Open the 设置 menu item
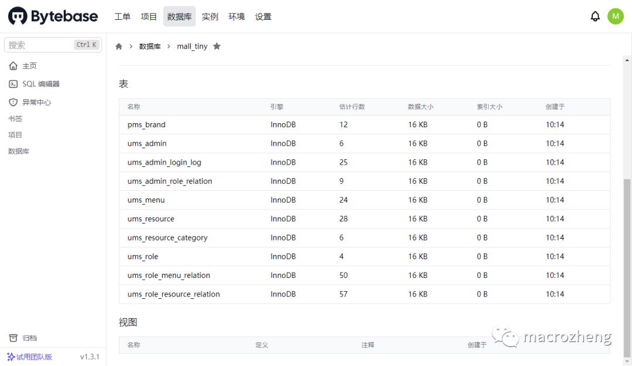 263,16
